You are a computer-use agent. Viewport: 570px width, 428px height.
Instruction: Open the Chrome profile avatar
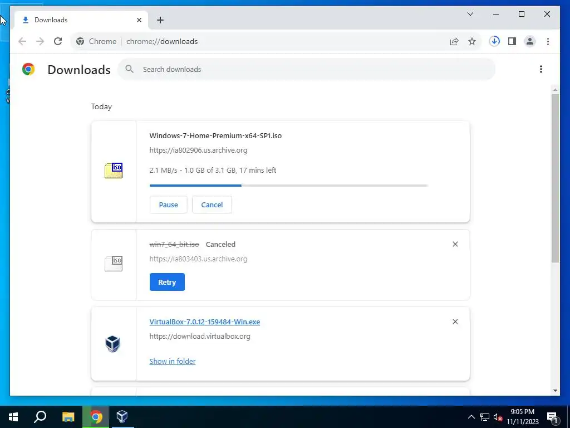(530, 41)
